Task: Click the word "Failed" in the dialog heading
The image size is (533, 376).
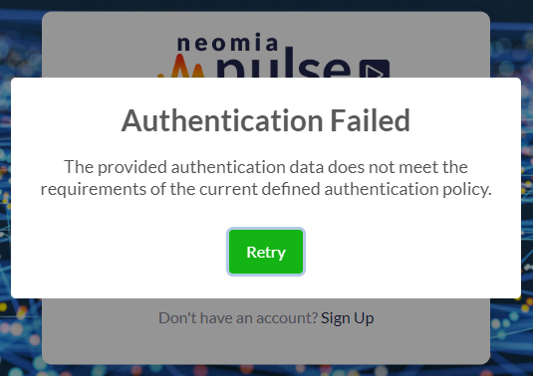Action: tap(370, 120)
